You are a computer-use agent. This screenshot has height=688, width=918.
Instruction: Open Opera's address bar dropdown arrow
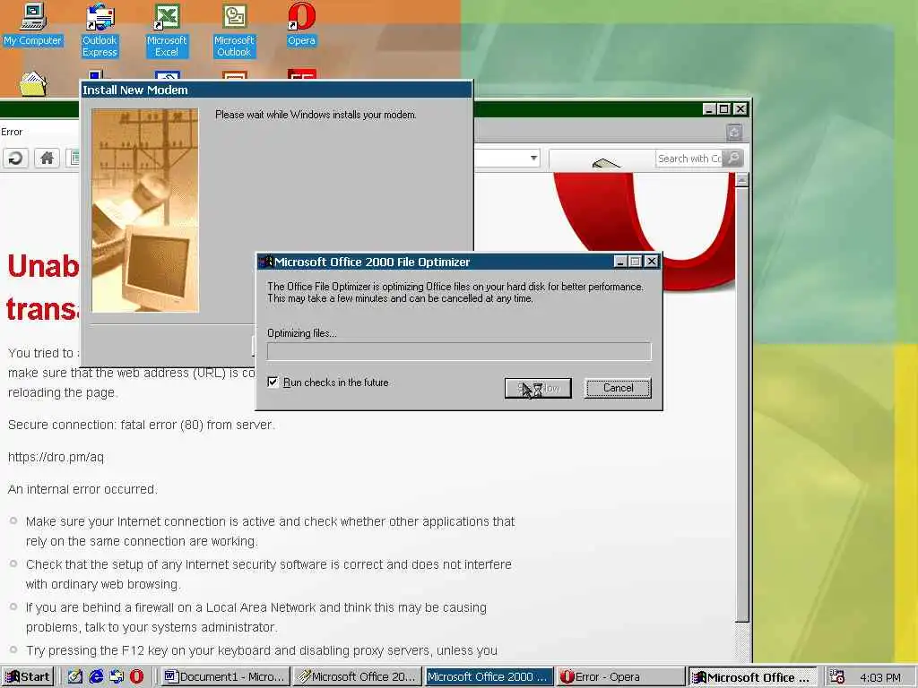pyautogui.click(x=533, y=158)
